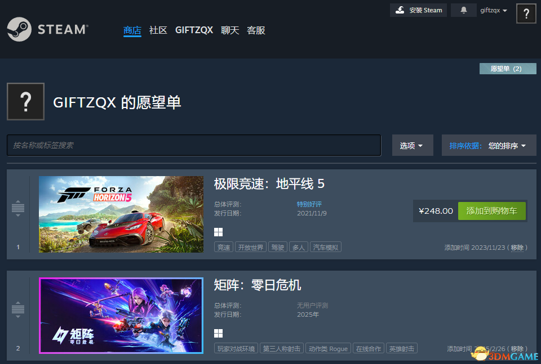
Task: Click drag handle for 极限竞速：地平线 5
Action: coord(18,208)
